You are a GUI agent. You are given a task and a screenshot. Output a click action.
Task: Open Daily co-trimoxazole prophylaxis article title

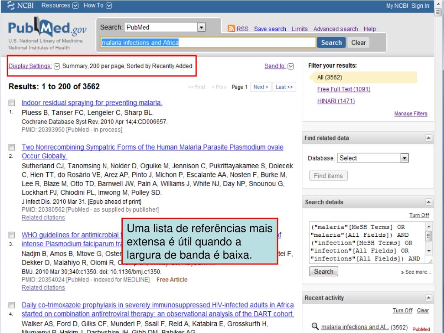click(x=158, y=309)
